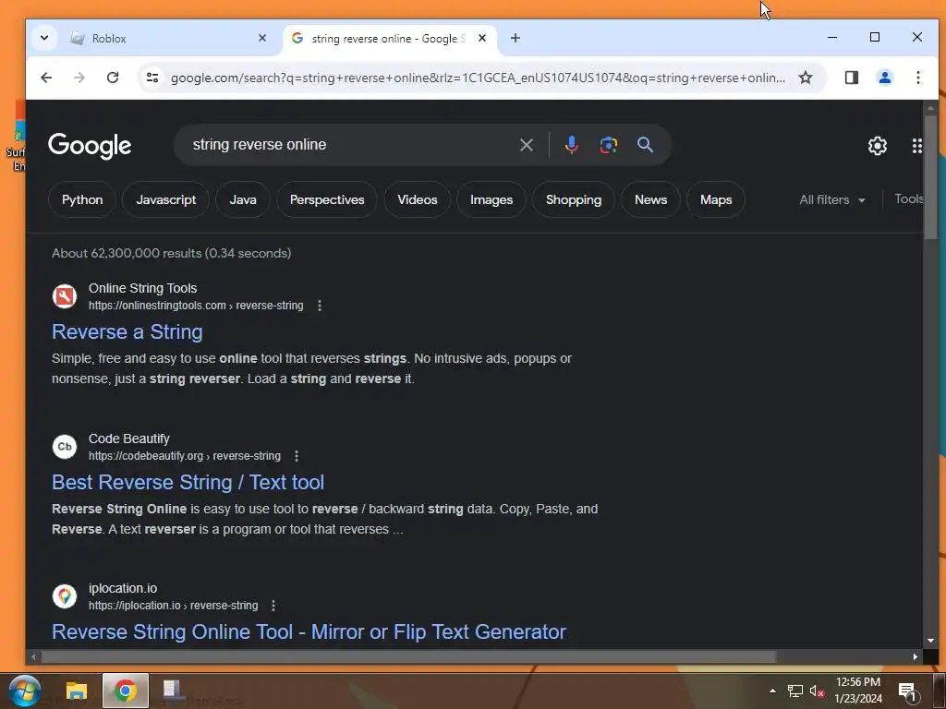This screenshot has height=709, width=946.
Task: Open the Chrome side panel
Action: 851,78
